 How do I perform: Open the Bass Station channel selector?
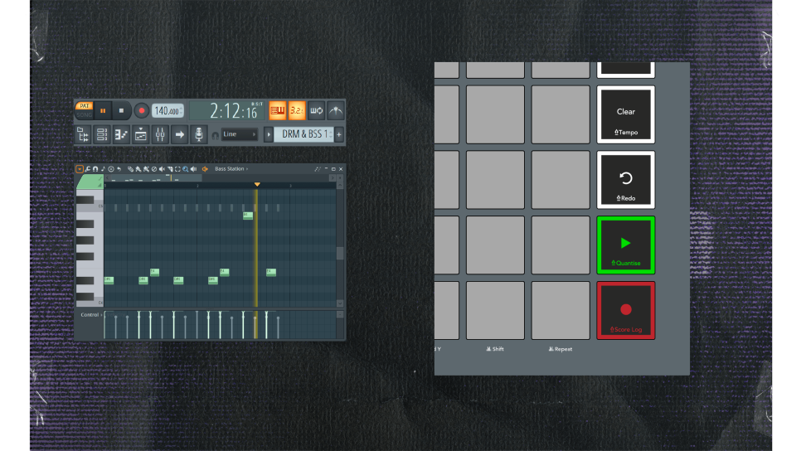(x=231, y=168)
